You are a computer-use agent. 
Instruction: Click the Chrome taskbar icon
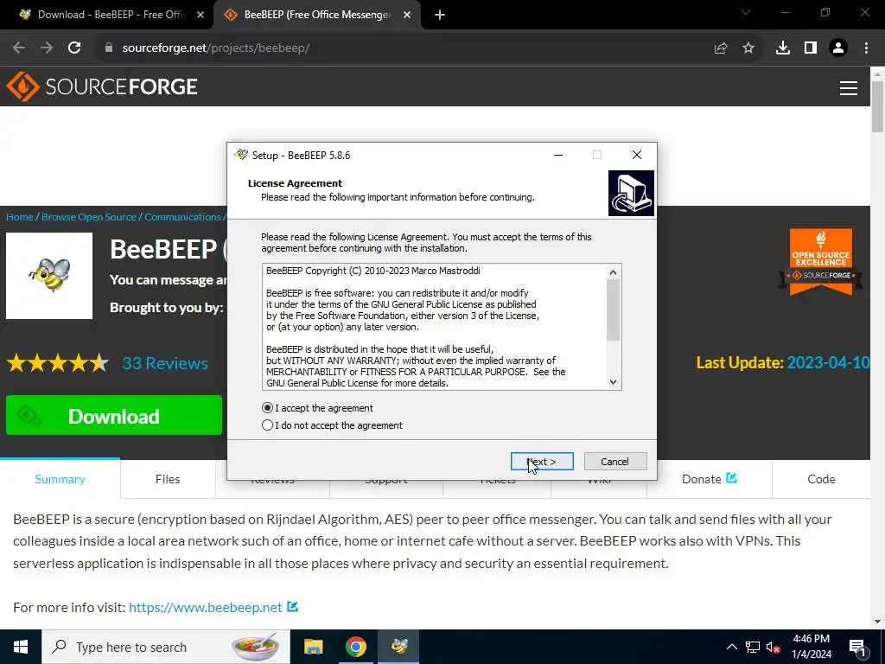coord(356,647)
